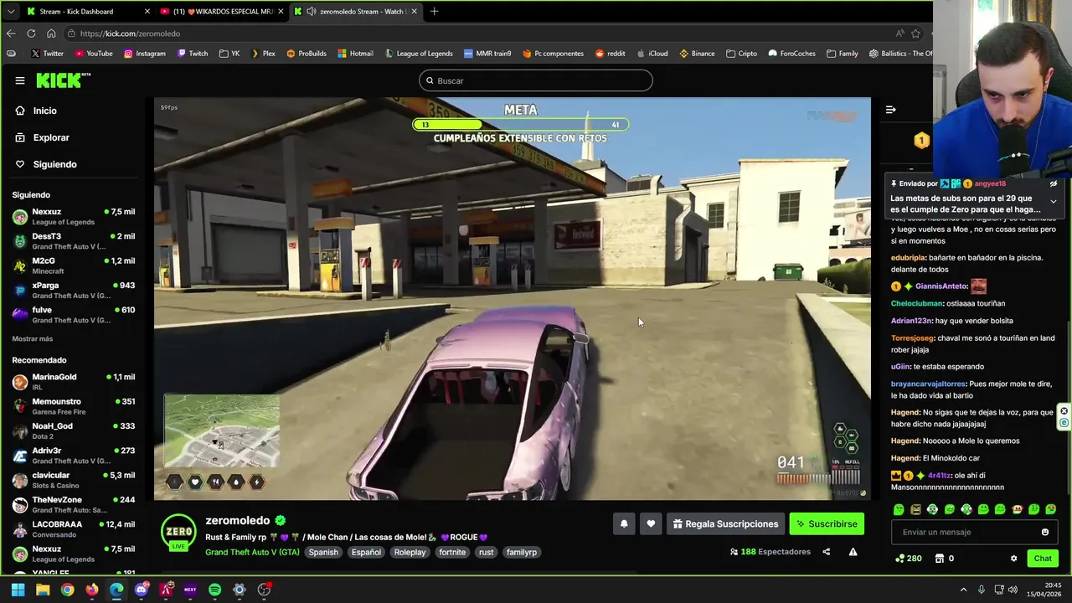The image size is (1072, 603).
Task: Select the fortnite tag
Action: (x=452, y=552)
